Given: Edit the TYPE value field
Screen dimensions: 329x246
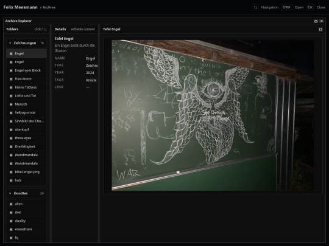Looking at the screenshot, I should point(91,66).
